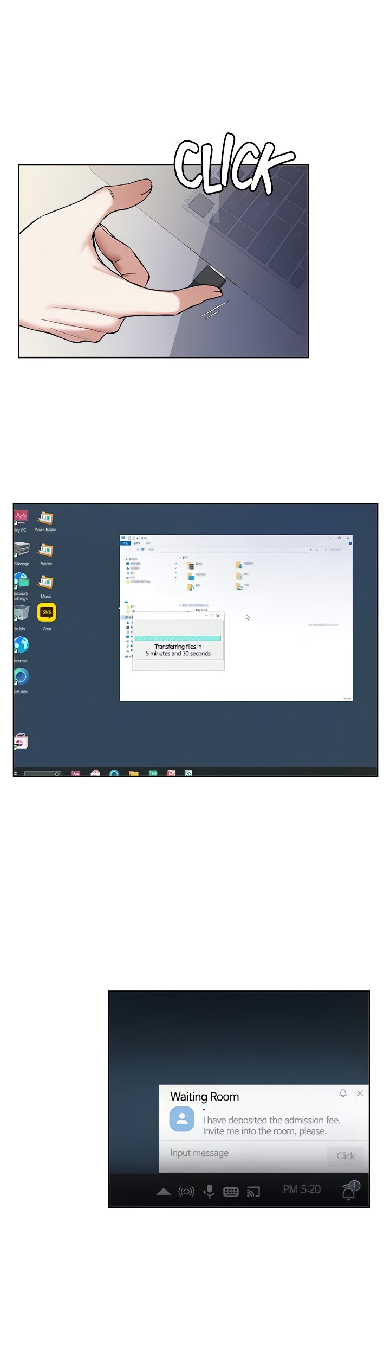Screen dimensions: 390x1356
Task: Toggle the Waiting Room notification bell
Action: coord(343,1093)
